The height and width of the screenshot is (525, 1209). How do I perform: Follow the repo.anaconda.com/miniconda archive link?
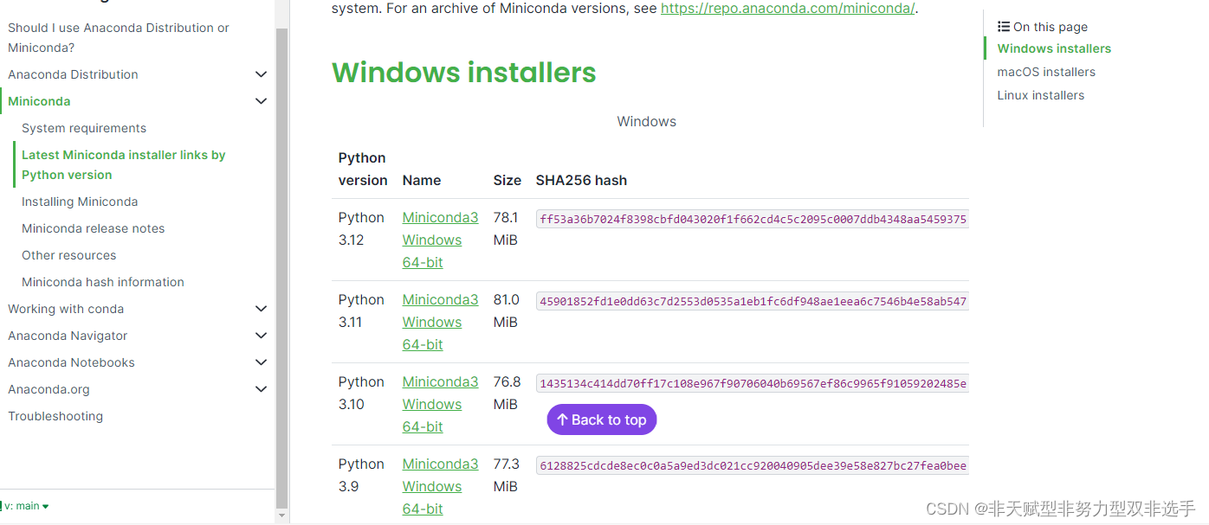pyautogui.click(x=787, y=9)
